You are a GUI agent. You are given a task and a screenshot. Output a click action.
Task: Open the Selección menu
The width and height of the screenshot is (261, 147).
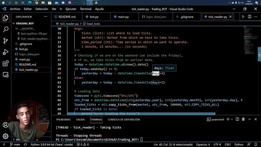click(x=42, y=9)
